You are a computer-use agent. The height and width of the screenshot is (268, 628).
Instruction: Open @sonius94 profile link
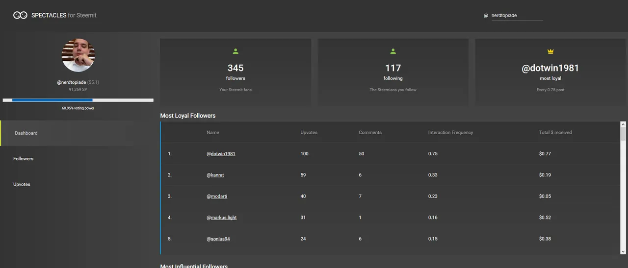click(x=218, y=239)
